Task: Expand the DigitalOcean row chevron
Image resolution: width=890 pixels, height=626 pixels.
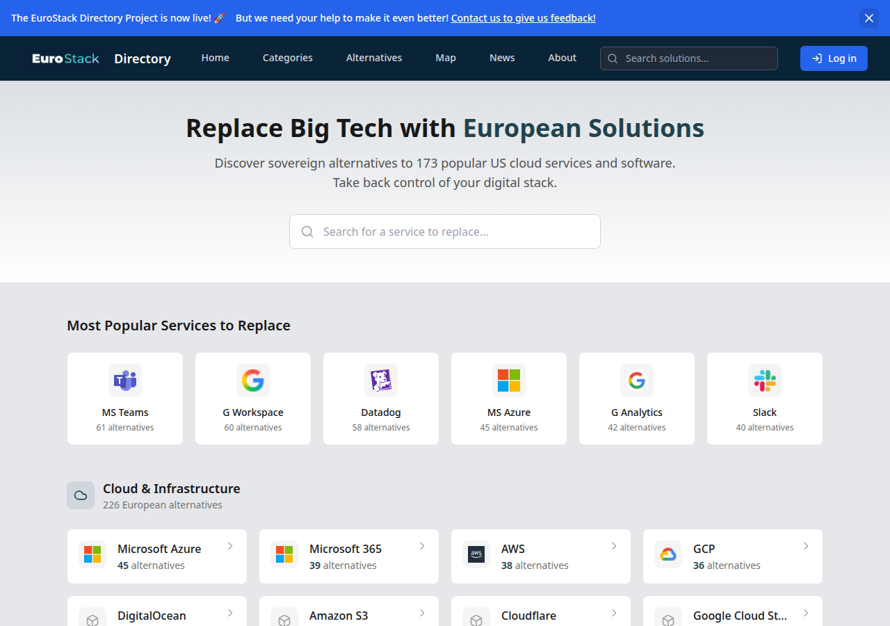Action: [230, 613]
